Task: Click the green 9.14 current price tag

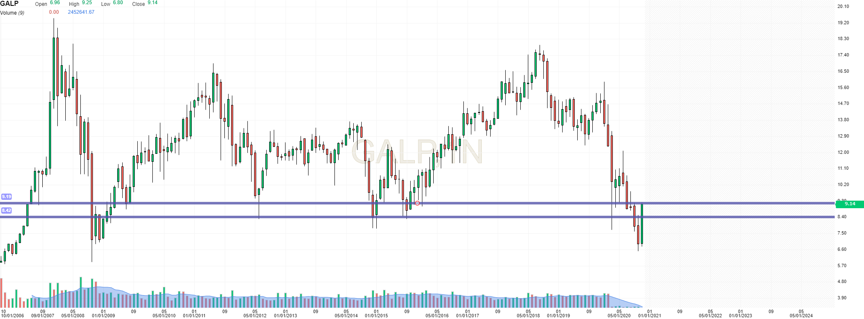Action: (849, 204)
